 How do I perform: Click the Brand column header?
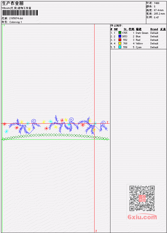154,29
